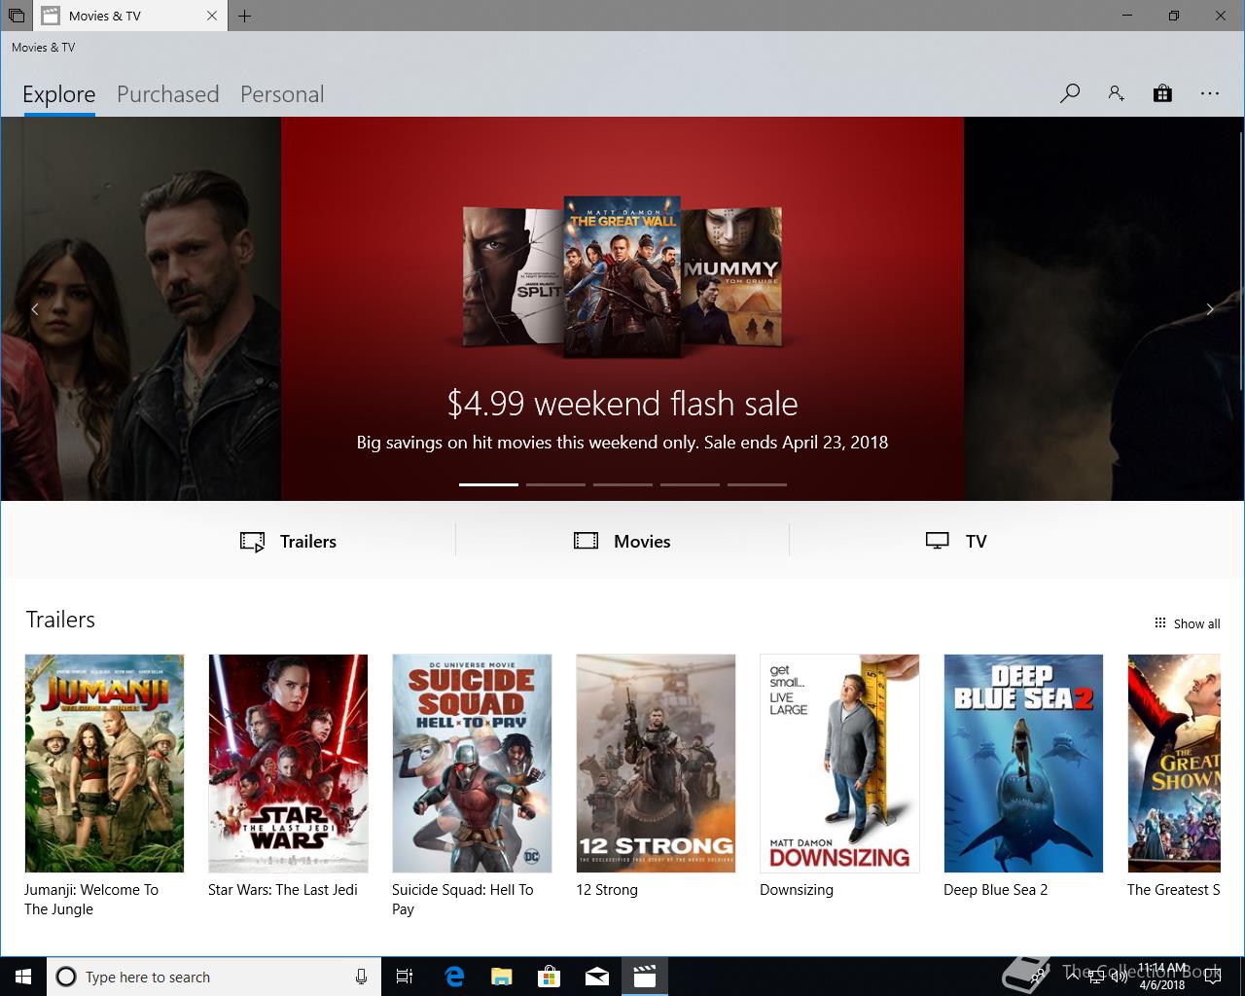This screenshot has height=996, width=1245.
Task: Switch to the Personal tab
Action: point(282,94)
